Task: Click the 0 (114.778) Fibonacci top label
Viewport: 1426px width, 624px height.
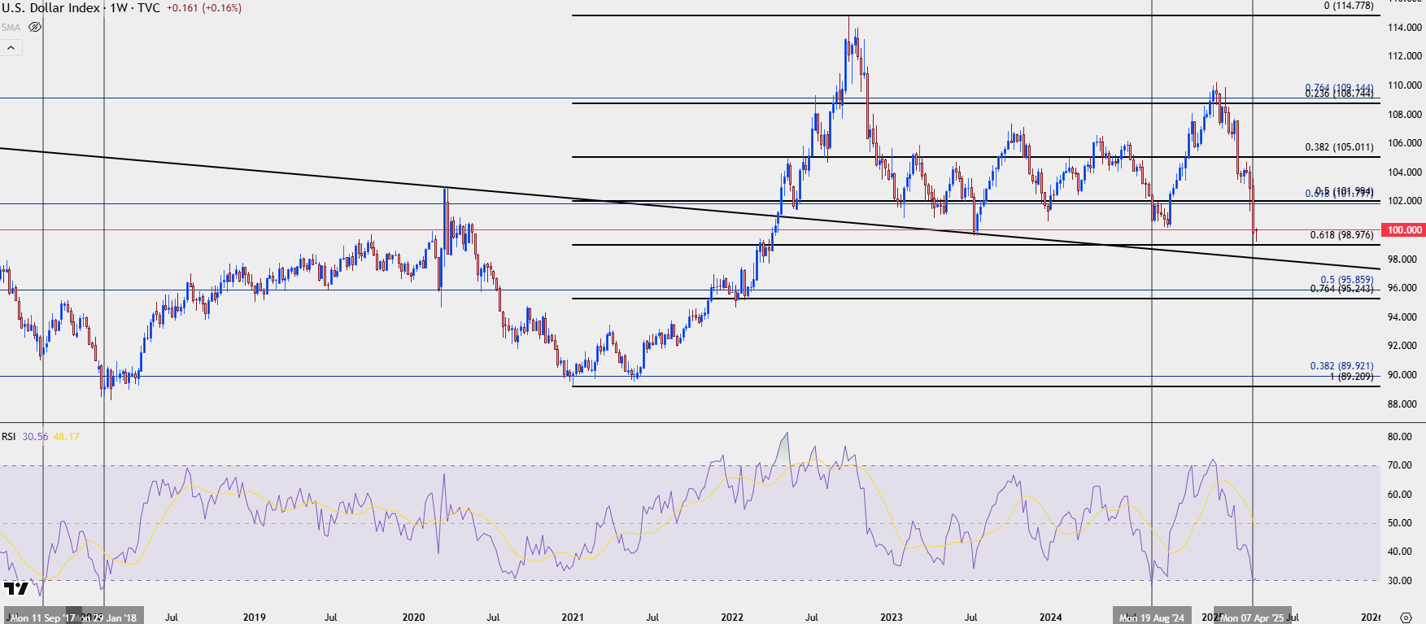Action: [x=1349, y=6]
